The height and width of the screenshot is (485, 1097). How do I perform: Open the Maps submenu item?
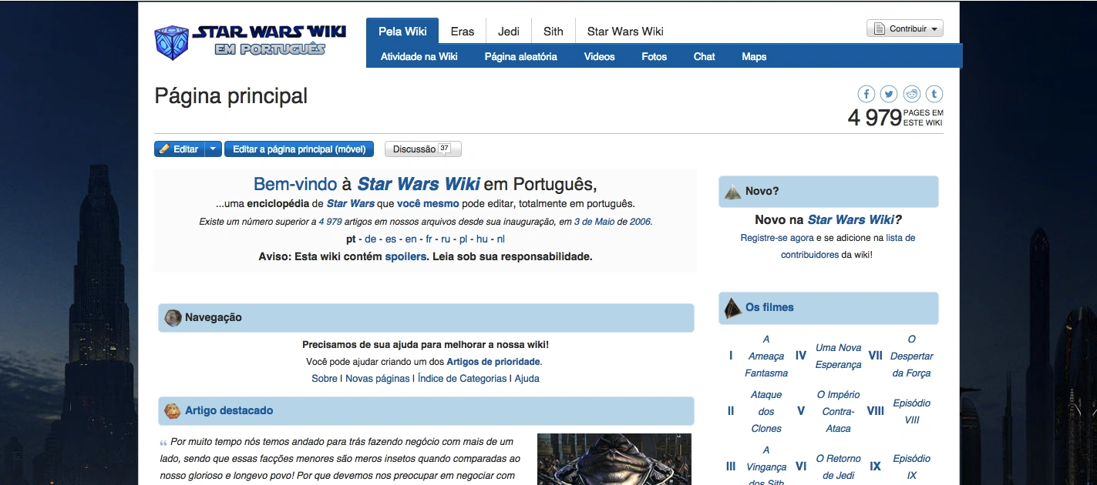754,56
